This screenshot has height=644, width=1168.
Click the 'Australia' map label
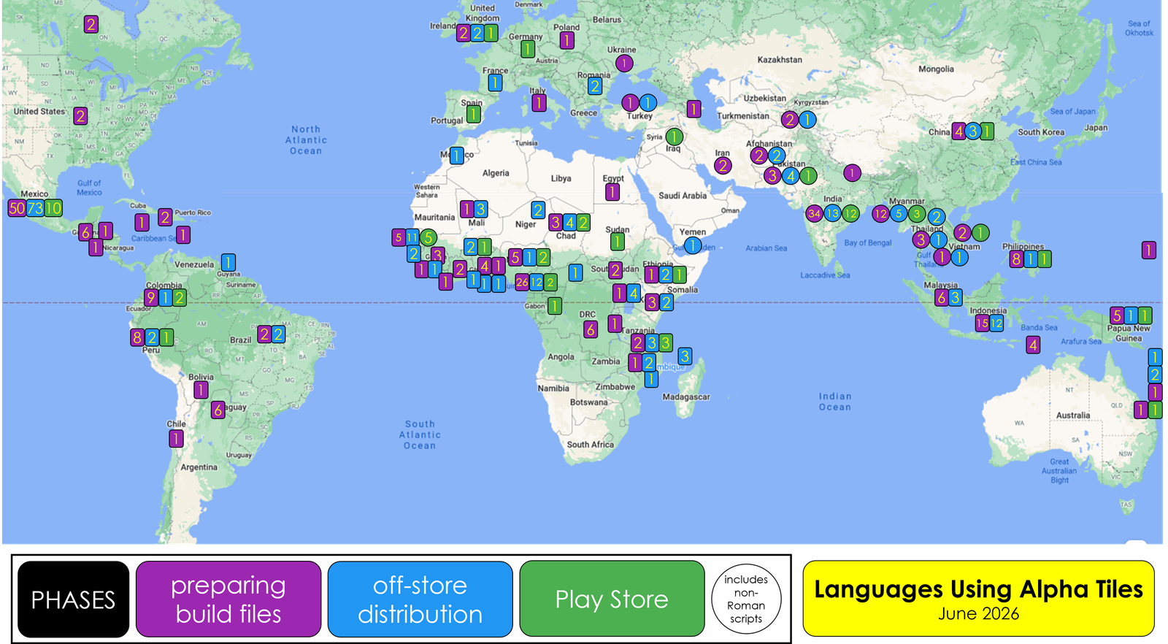[1073, 415]
